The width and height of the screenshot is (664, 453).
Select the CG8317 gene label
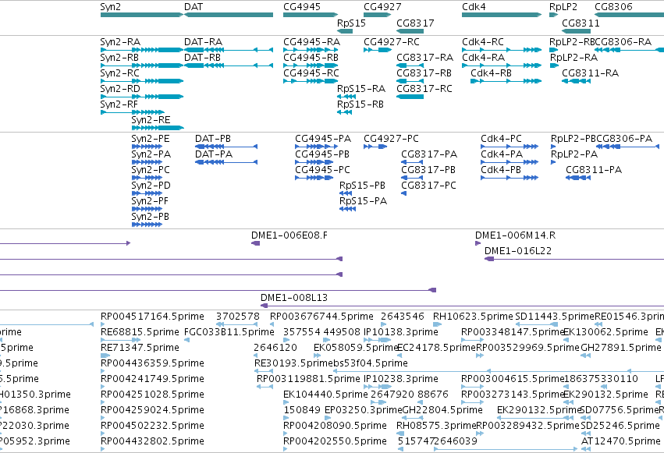coord(415,23)
